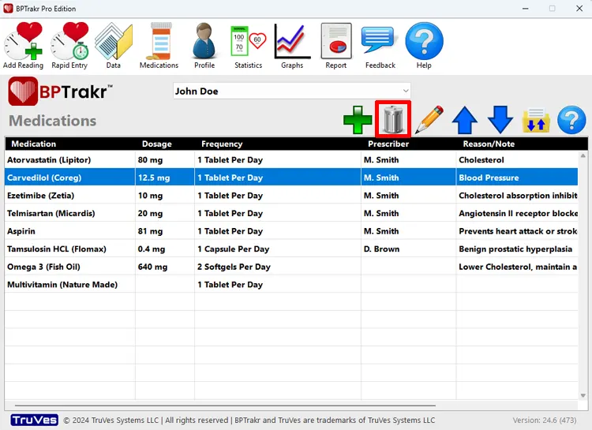This screenshot has width=592, height=430.
Task: Click the Medications toolbar button
Action: (x=159, y=46)
